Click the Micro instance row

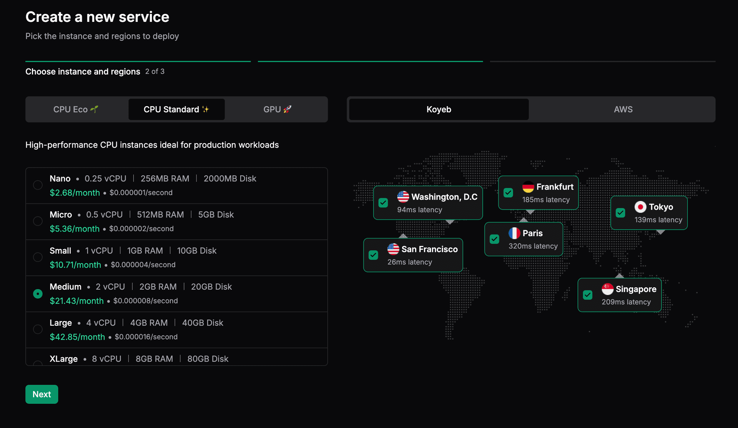tap(176, 221)
